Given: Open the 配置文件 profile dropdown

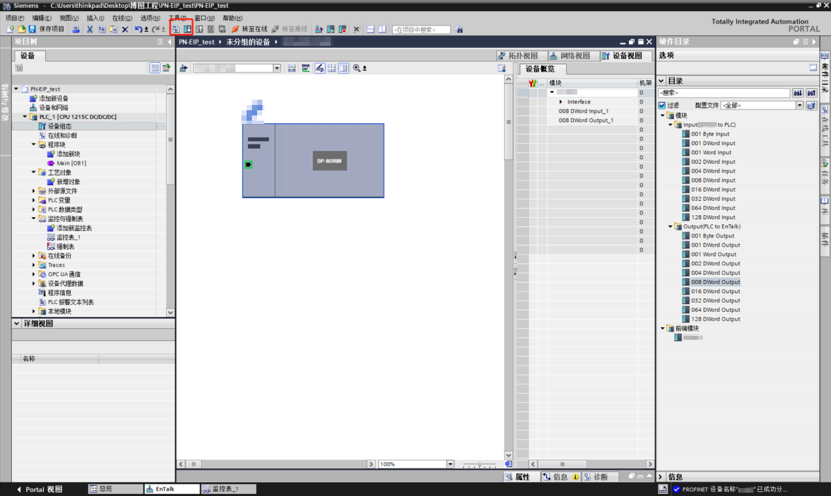Looking at the screenshot, I should (x=800, y=105).
